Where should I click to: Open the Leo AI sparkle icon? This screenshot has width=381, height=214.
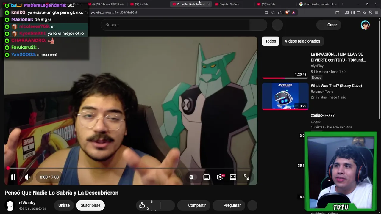(365, 12)
